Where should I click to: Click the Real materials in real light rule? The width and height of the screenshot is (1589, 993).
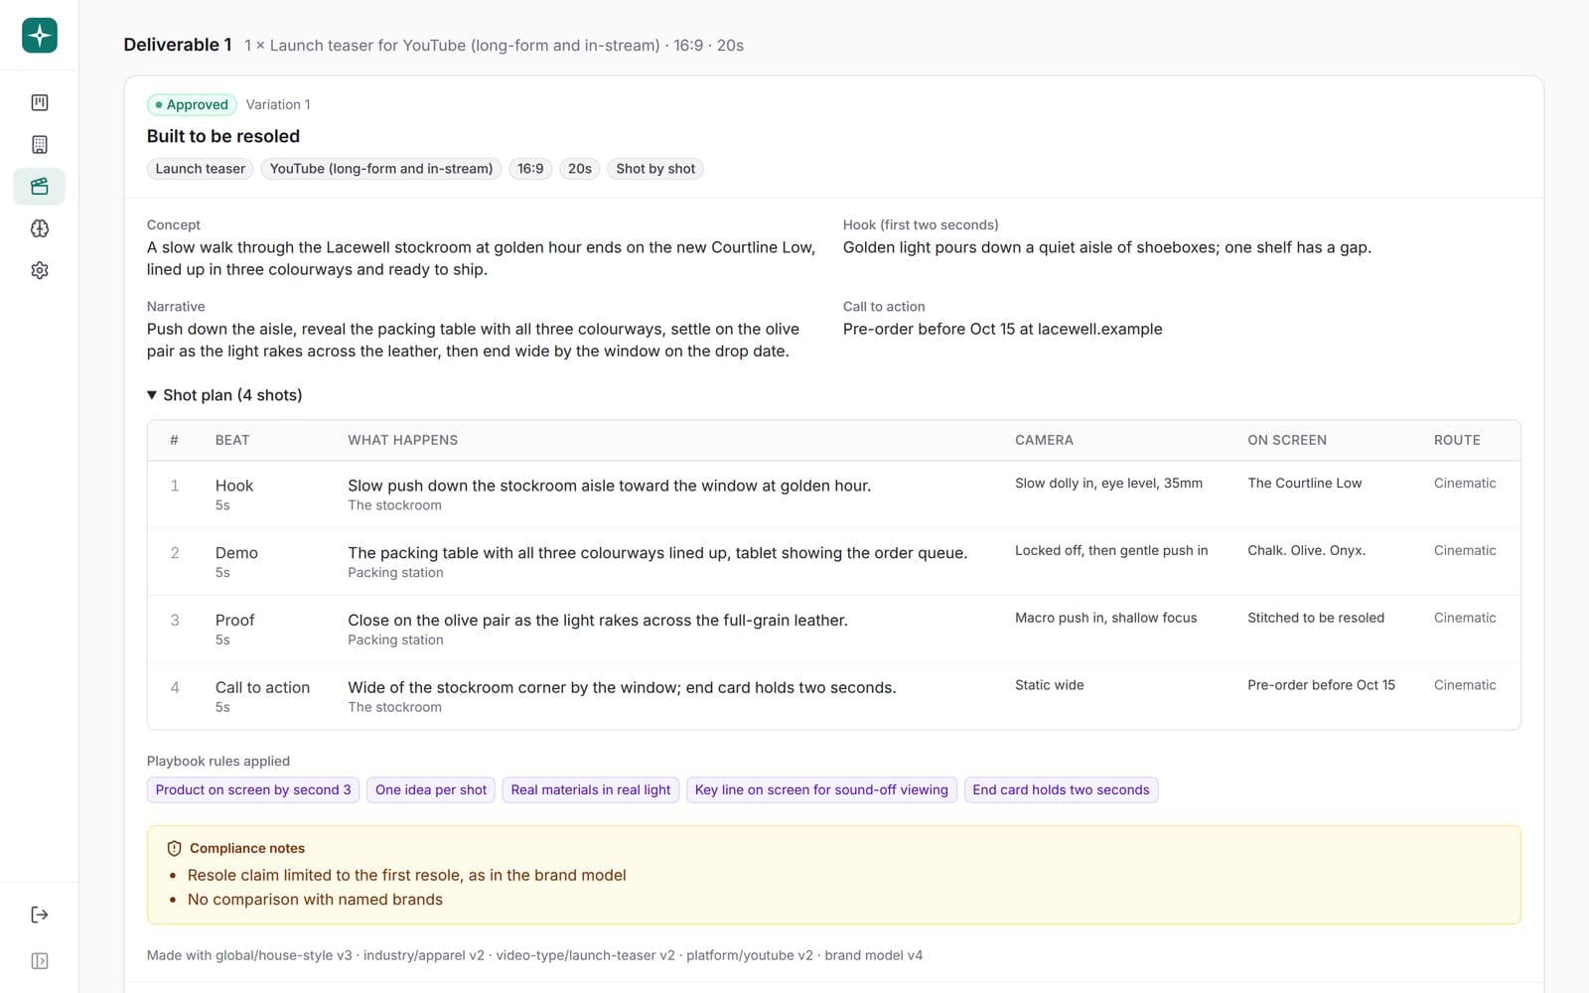pyautogui.click(x=591, y=789)
